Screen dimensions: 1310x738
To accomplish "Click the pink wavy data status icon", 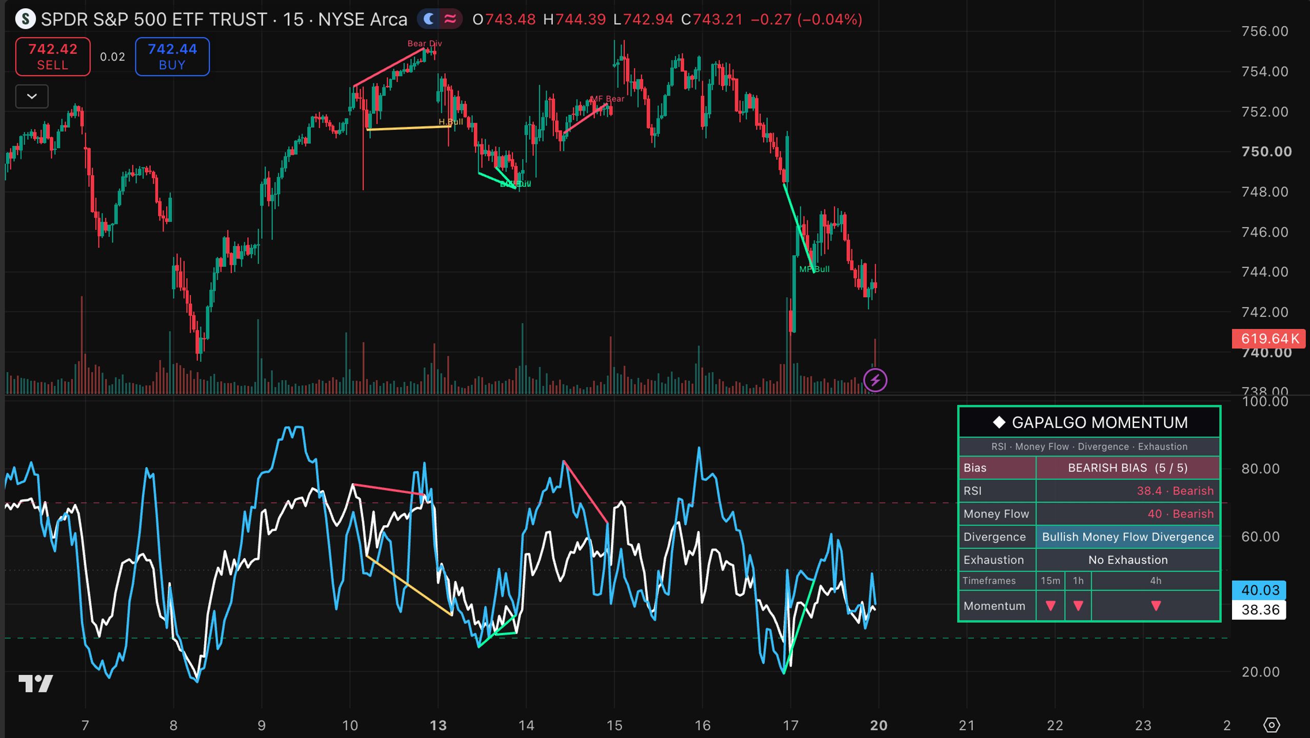I will pos(450,19).
